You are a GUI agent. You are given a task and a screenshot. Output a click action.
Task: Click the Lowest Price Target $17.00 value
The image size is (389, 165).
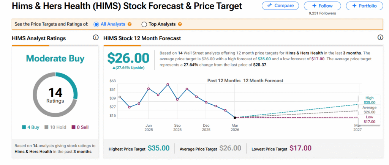(300, 148)
